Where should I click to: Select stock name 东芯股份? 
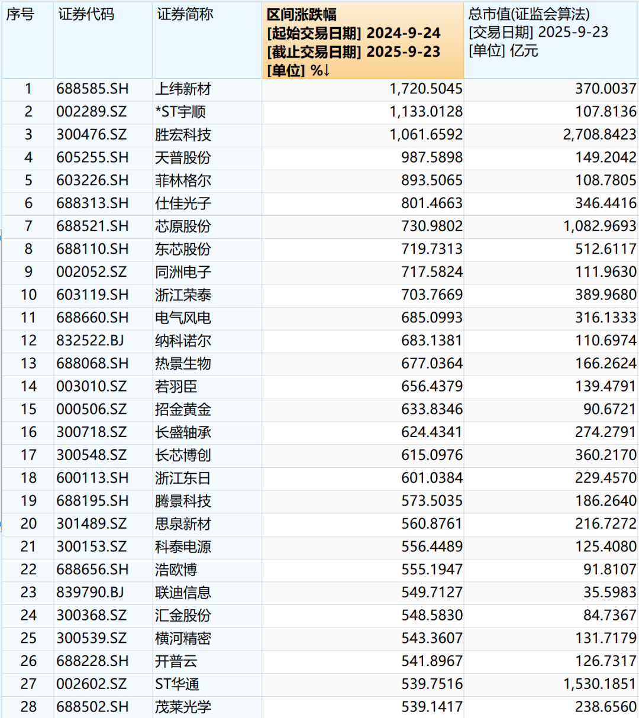(183, 249)
